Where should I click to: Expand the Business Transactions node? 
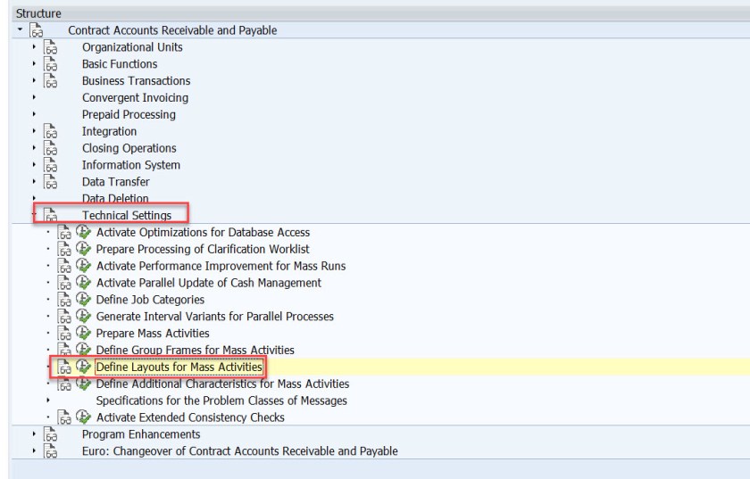tap(34, 81)
